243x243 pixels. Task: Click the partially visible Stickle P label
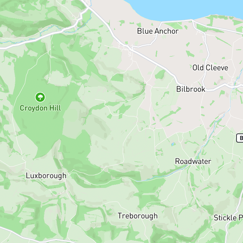228,218
